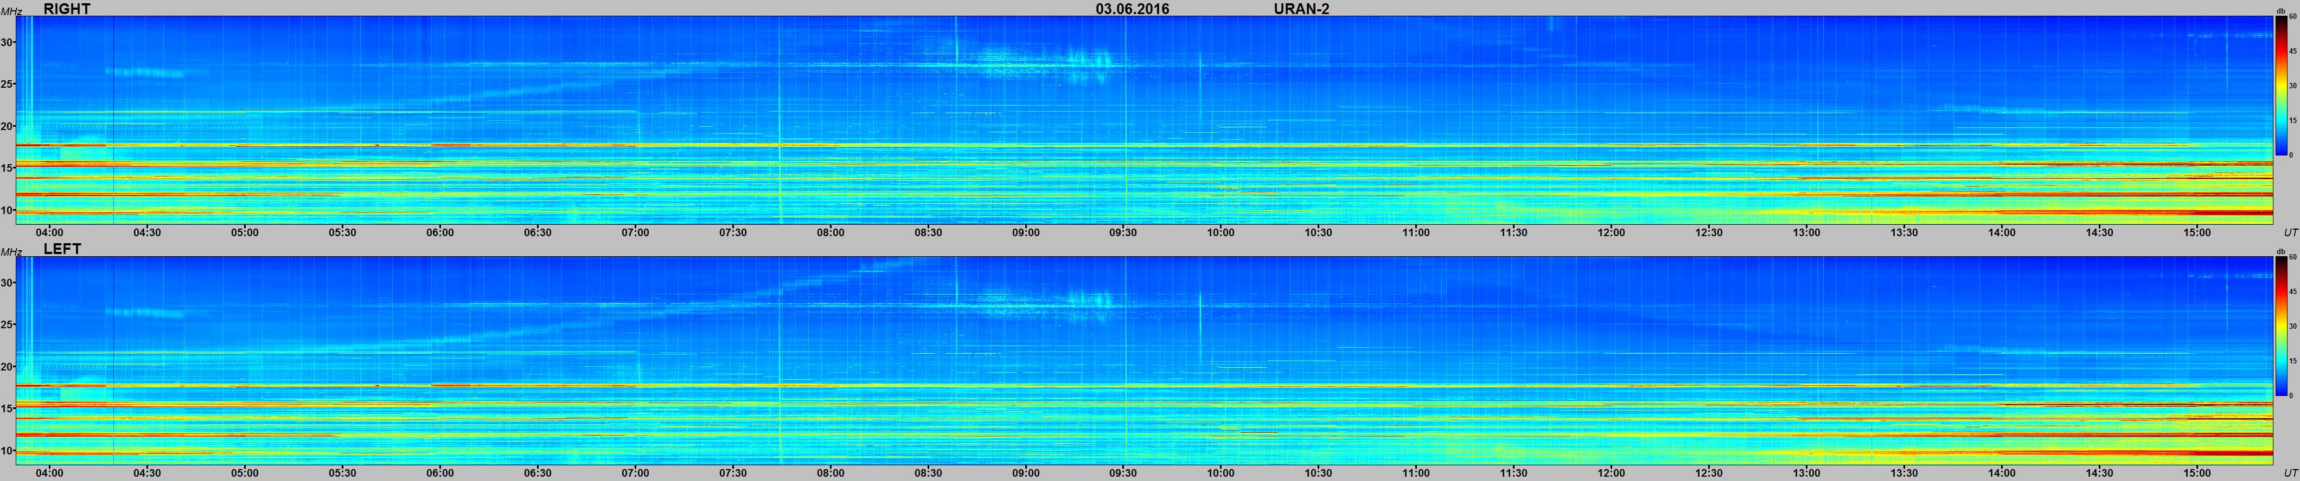Click the 07:00 tick under RIGHT panel
Viewport: 2300px width, 481px height.
click(x=636, y=232)
